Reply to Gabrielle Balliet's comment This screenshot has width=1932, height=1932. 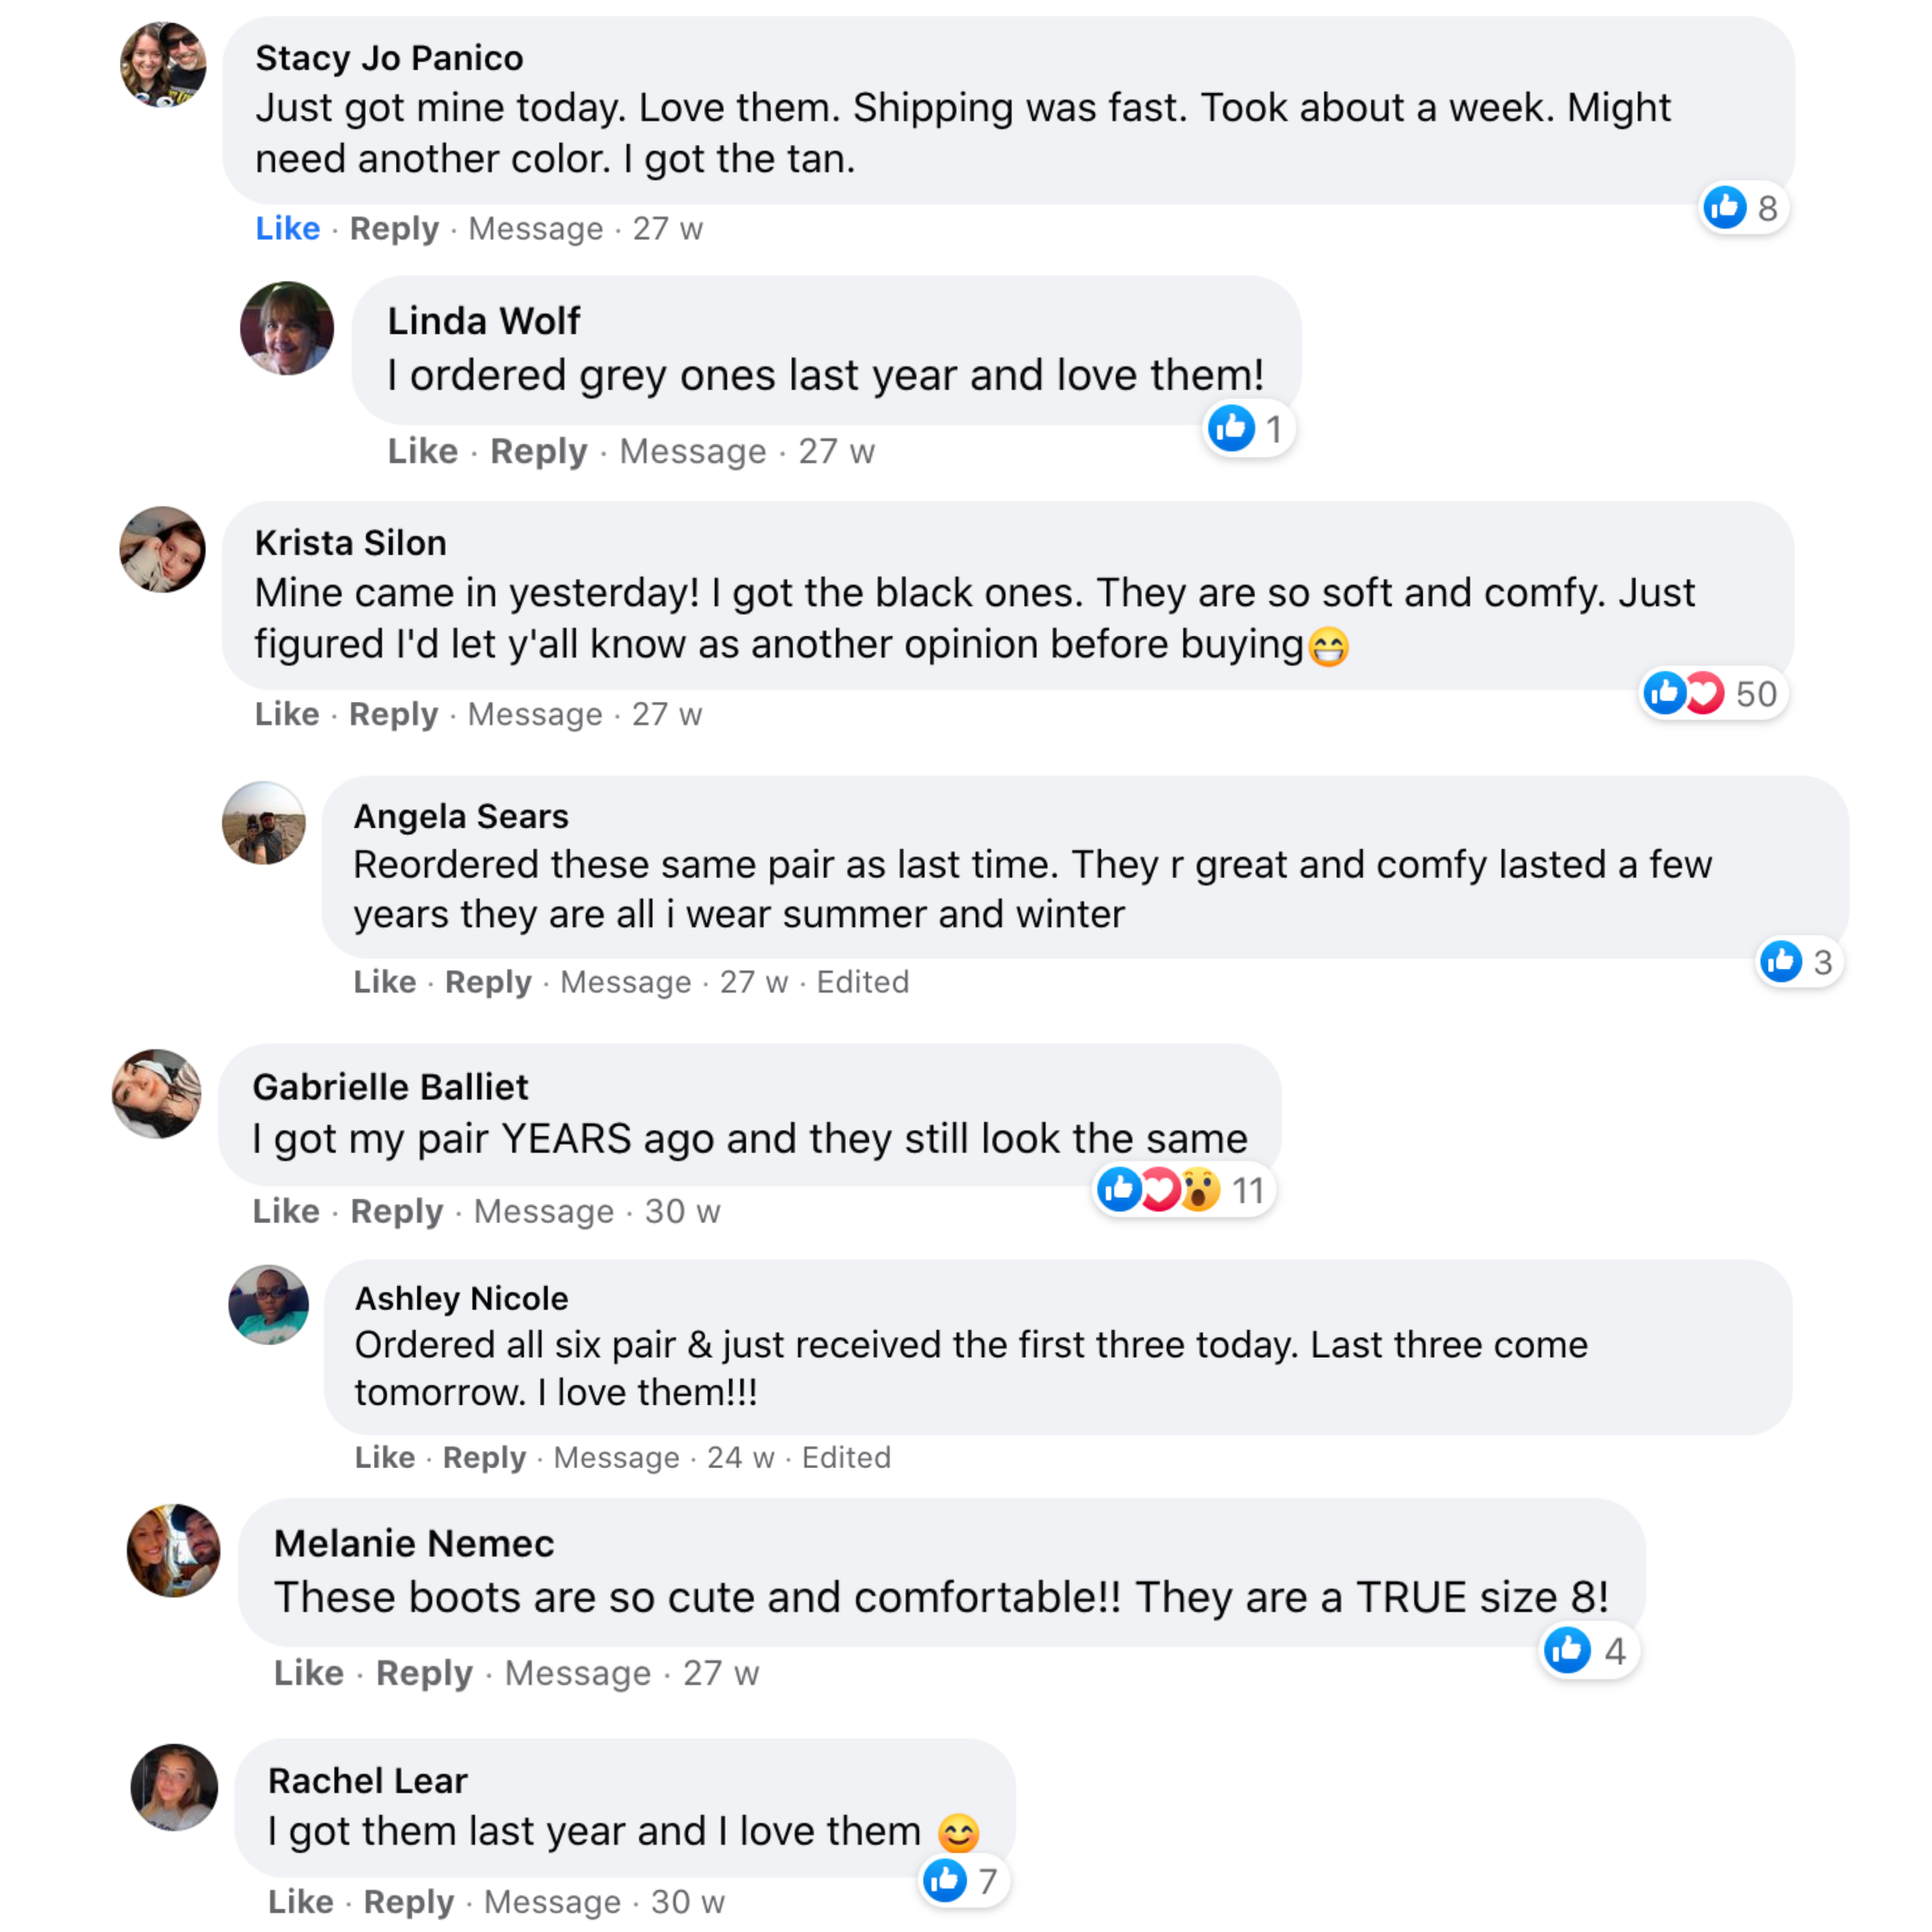[396, 1211]
